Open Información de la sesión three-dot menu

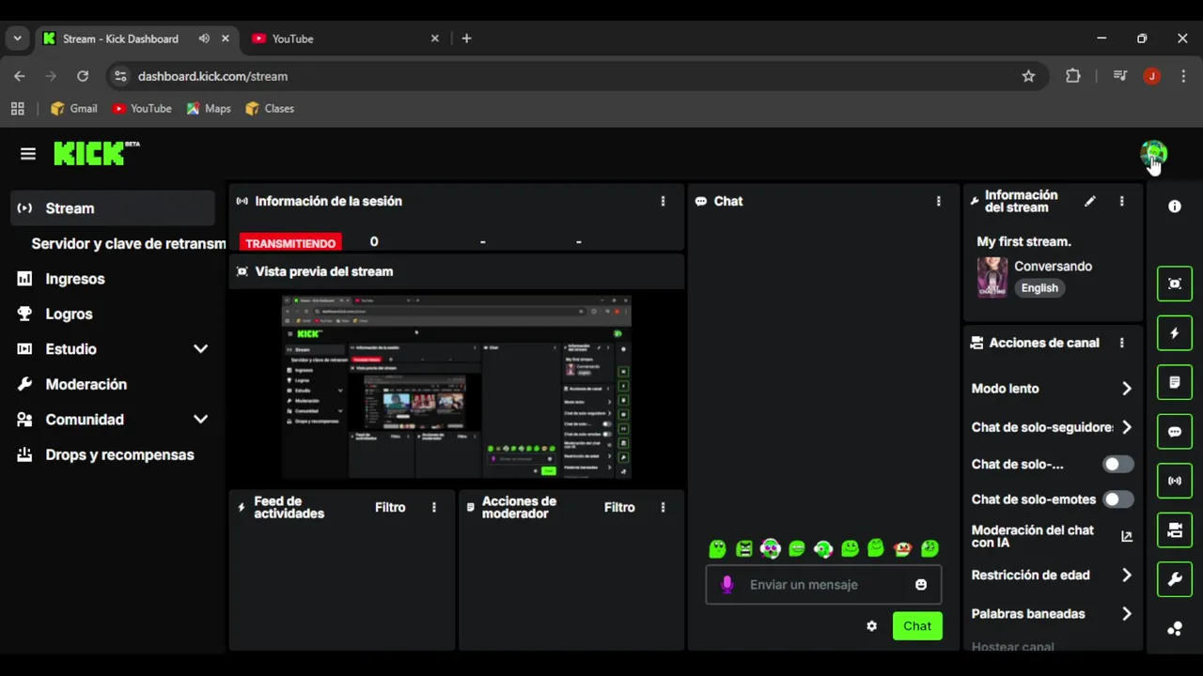tap(663, 201)
